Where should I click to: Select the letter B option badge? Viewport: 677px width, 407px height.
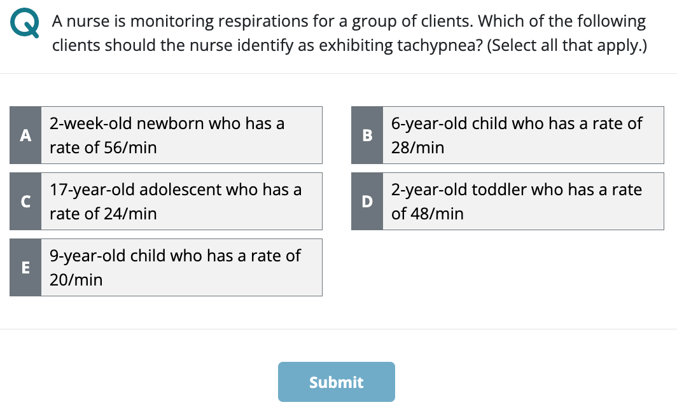coord(367,135)
